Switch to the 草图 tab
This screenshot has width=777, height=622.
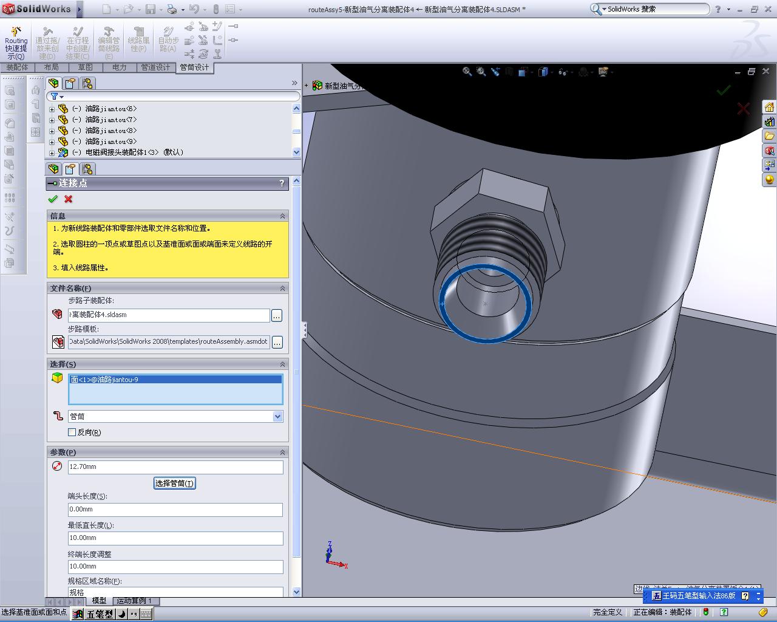coord(85,67)
